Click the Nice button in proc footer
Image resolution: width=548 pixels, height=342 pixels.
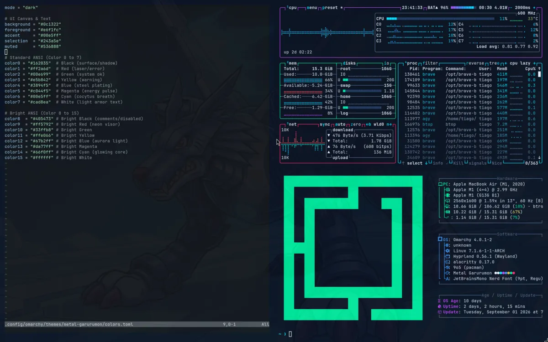point(496,163)
